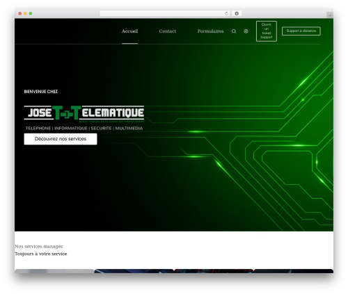Click Ouvrir un ticket support button

pos(267,31)
